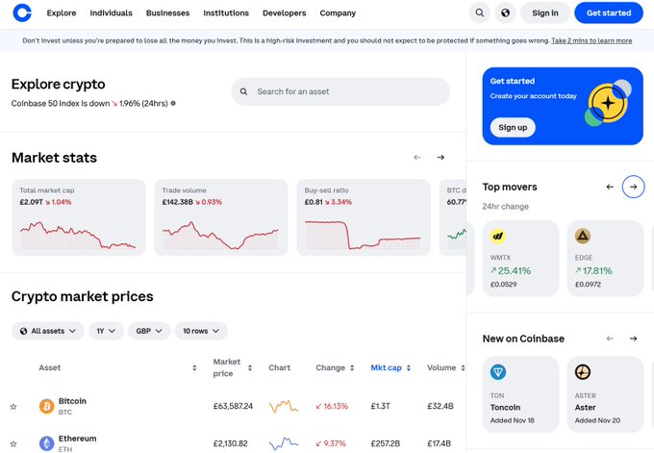The height and width of the screenshot is (453, 654).
Task: Show next Top movers arrow
Action: coord(633,187)
